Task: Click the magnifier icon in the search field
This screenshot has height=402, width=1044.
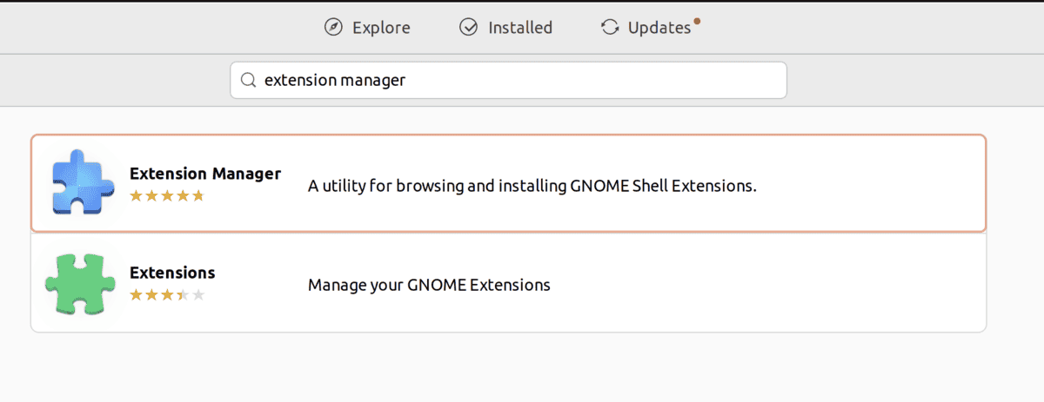Action: (x=248, y=80)
